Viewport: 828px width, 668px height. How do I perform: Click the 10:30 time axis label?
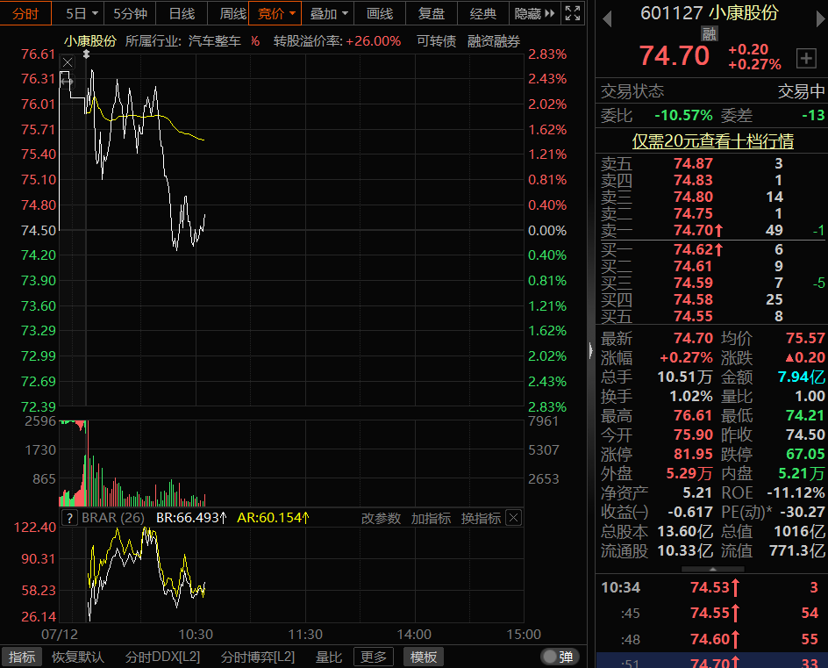[196, 634]
